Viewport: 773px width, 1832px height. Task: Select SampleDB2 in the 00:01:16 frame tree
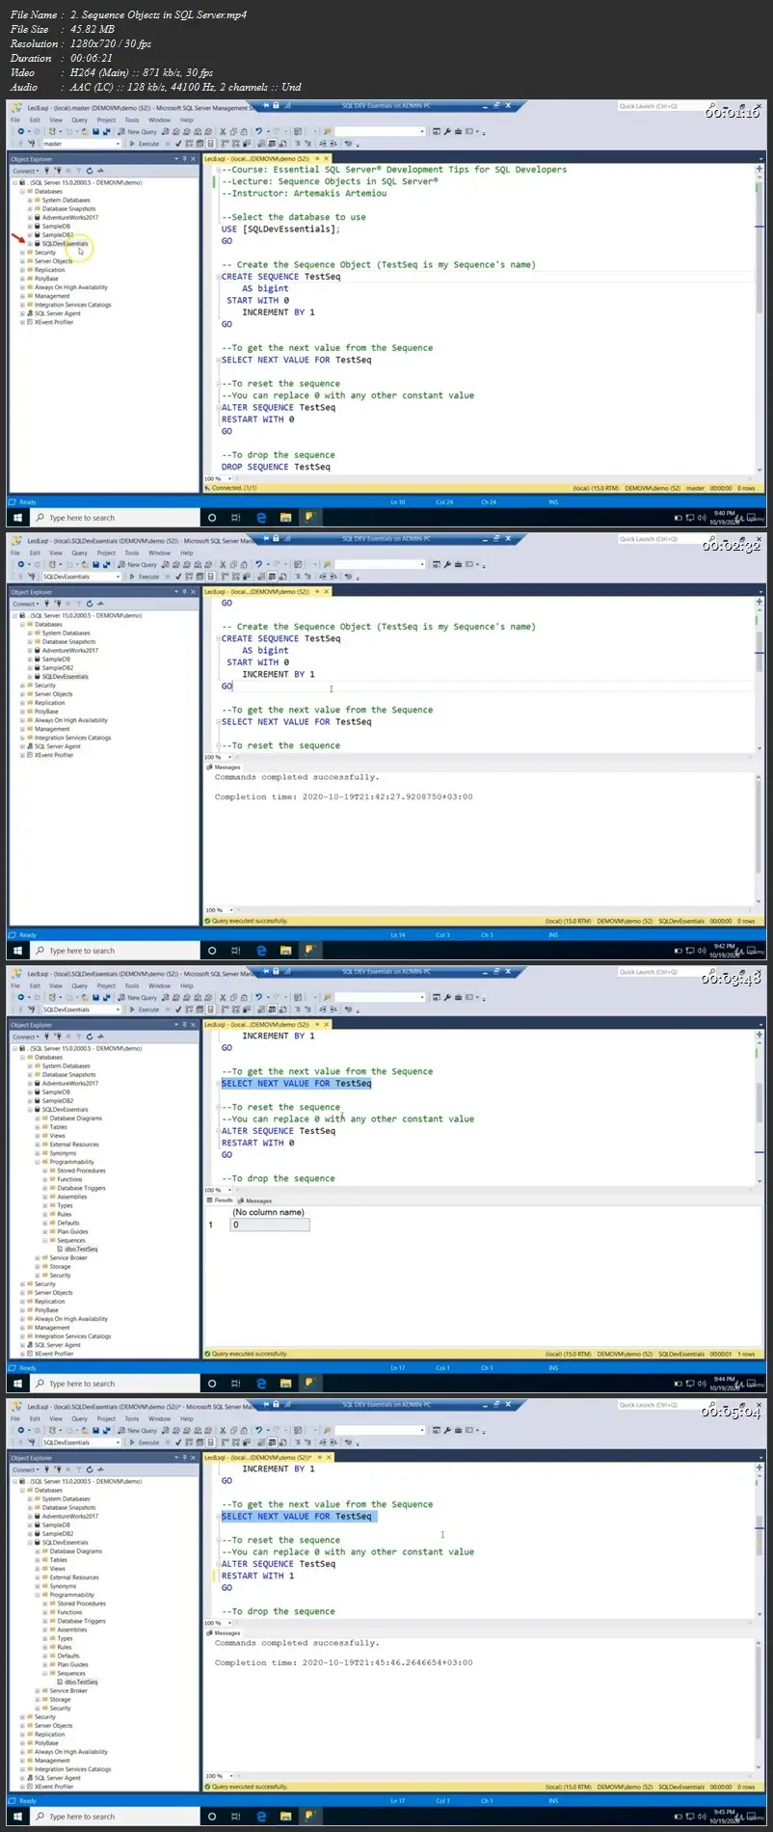58,235
